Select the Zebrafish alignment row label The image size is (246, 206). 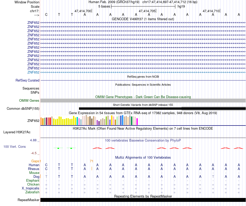pos(32,192)
